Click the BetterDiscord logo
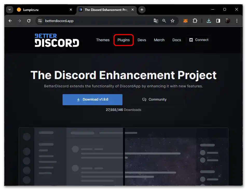The image size is (247, 190). [x=57, y=40]
